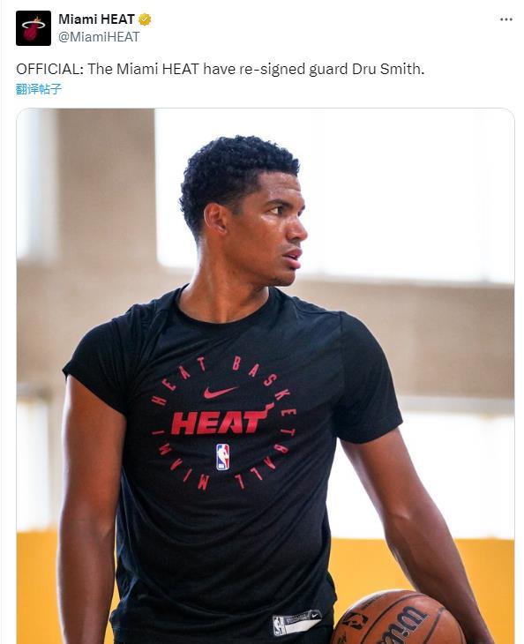
Task: Open the attached photo of the player
Action: point(266,376)
